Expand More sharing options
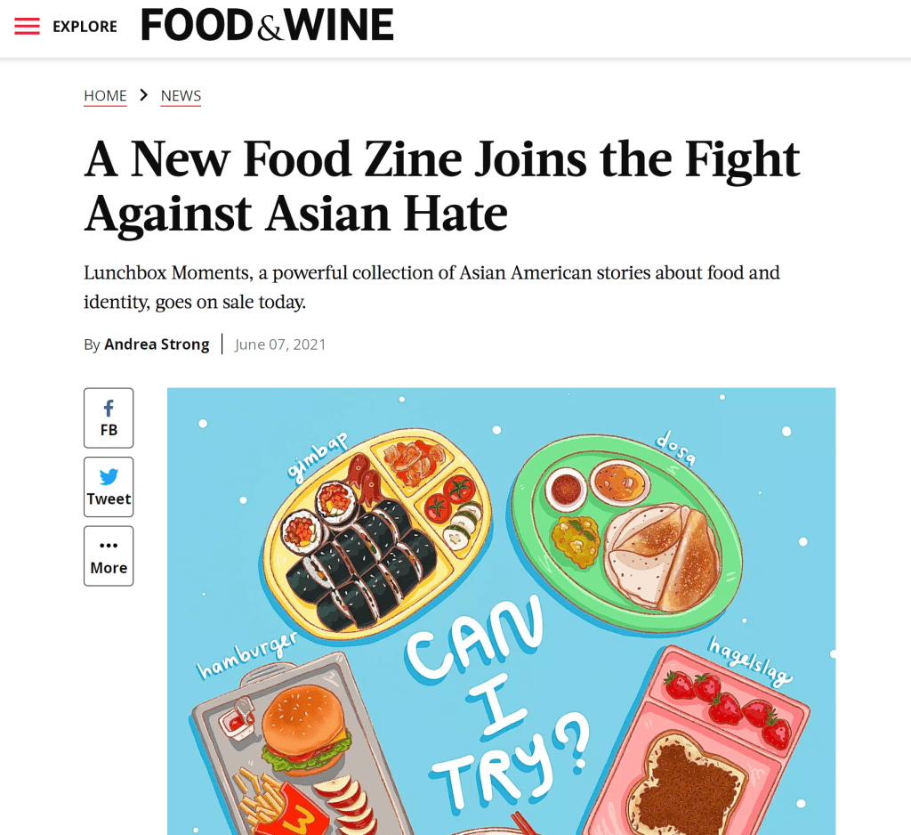Viewport: 911px width, 835px height. [x=109, y=555]
